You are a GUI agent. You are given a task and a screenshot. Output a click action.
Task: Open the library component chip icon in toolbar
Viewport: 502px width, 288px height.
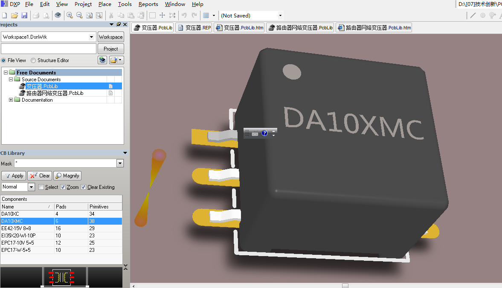pos(58,15)
